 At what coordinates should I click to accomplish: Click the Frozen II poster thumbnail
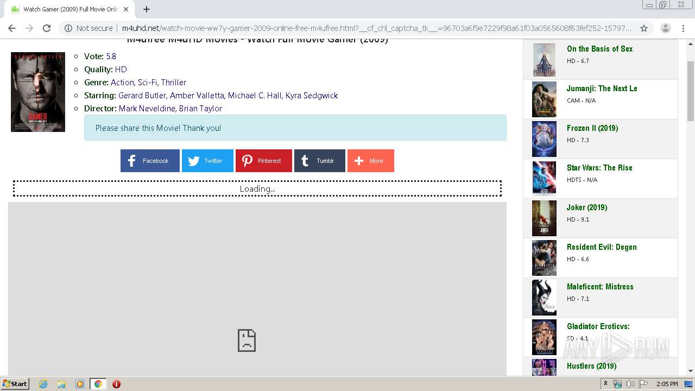tap(544, 139)
